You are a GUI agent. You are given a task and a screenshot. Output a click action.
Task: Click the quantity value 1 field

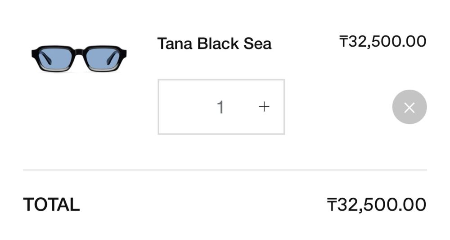[x=220, y=107]
